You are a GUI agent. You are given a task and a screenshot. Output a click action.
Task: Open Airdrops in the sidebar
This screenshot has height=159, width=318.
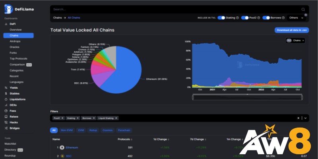[15, 41]
